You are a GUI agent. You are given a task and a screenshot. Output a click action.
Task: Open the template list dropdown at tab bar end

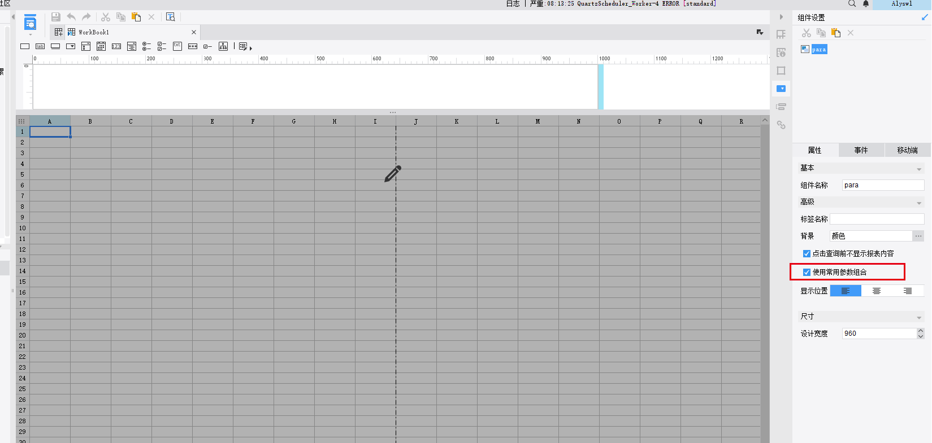[x=760, y=32]
